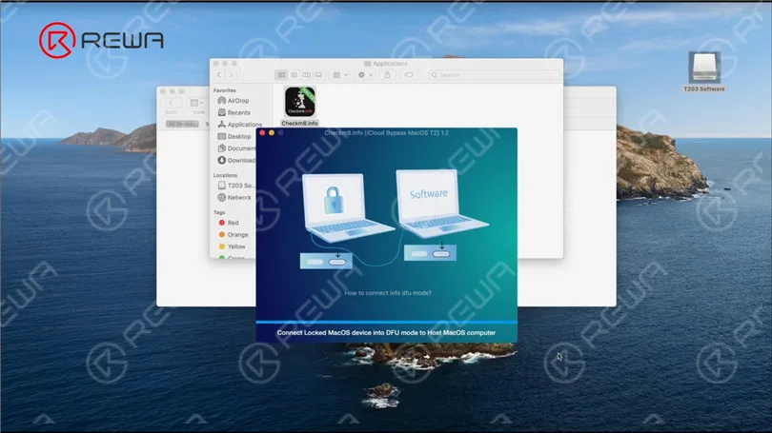Choose the Orange tag in sidebar

(x=234, y=234)
